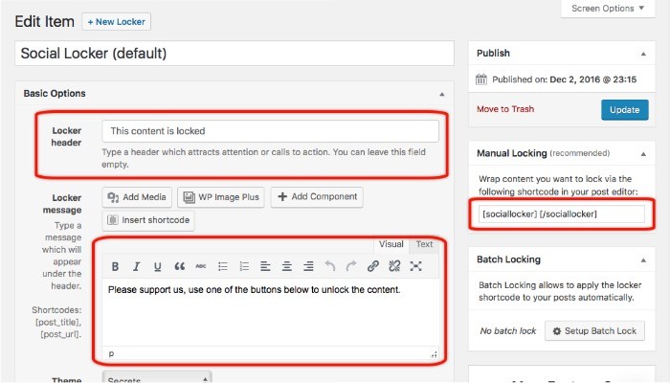The width and height of the screenshot is (670, 383).
Task: Apply italic formatting in the editor
Action: coord(136,266)
